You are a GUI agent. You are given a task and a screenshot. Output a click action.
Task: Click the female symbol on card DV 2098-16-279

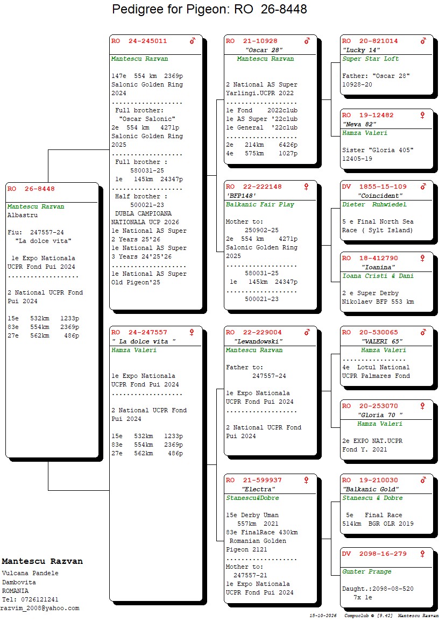pyautogui.click(x=422, y=554)
